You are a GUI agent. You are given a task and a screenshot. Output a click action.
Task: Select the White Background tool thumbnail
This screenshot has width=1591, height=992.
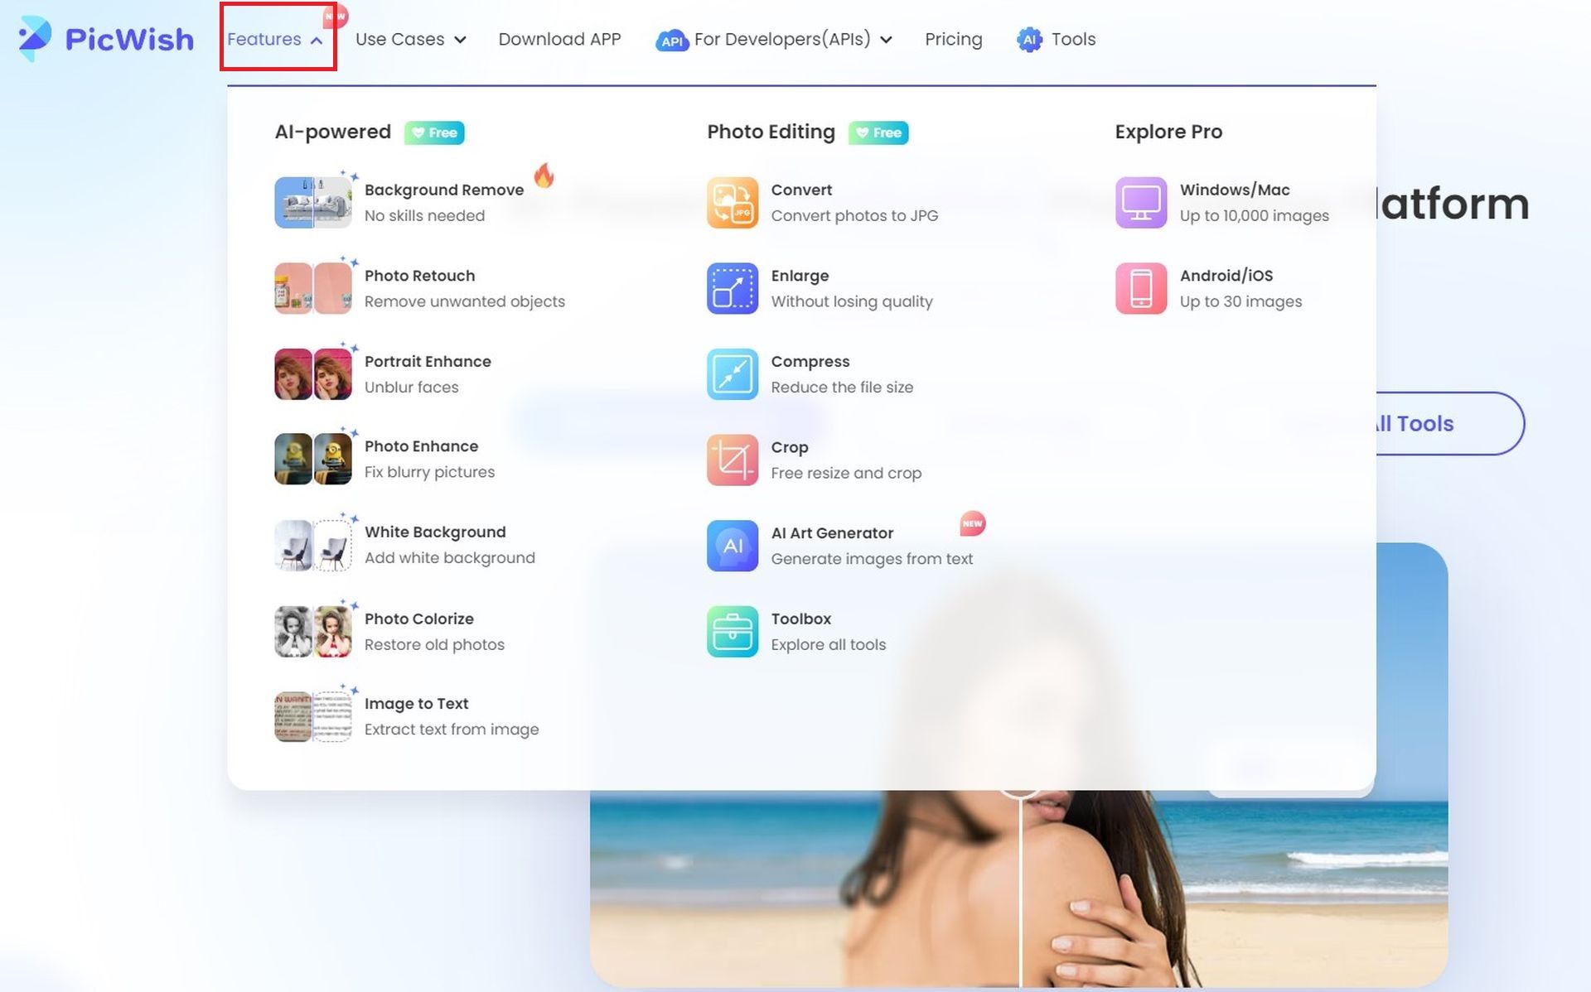click(315, 545)
